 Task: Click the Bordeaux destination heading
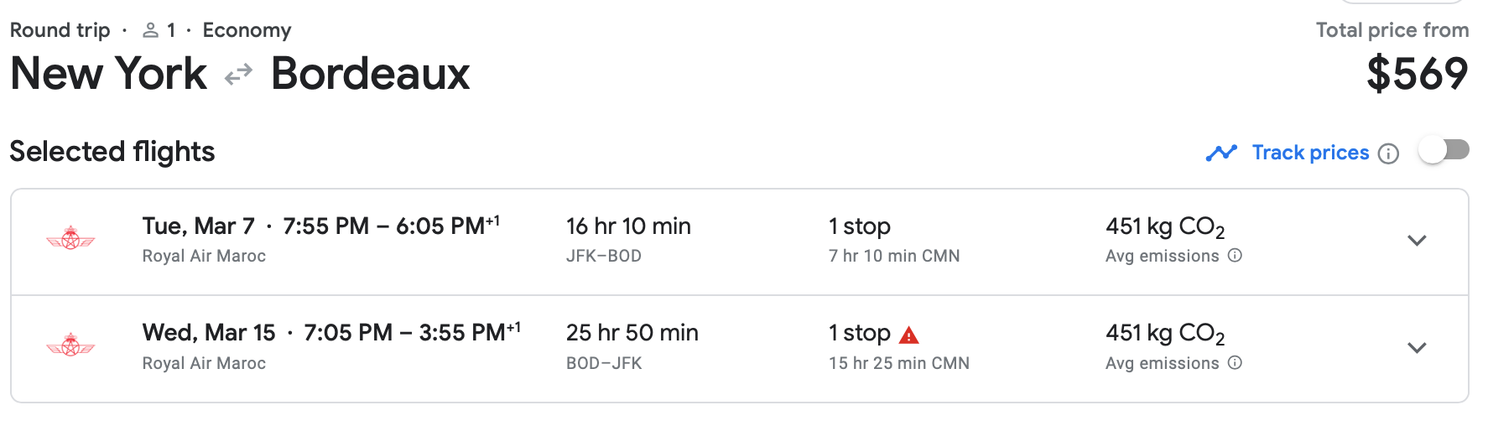[370, 74]
